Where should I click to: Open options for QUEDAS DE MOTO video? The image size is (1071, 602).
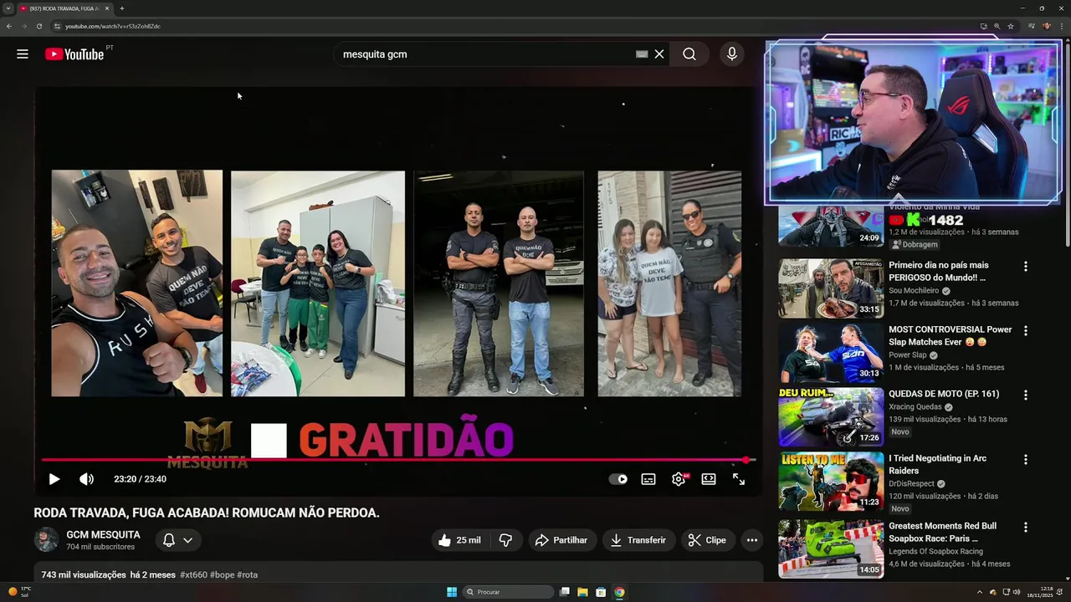[1025, 395]
